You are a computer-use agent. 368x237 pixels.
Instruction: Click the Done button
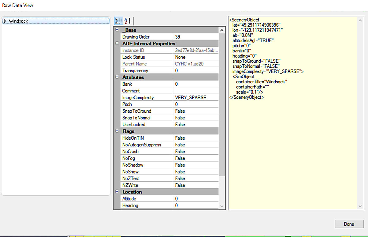(x=349, y=224)
